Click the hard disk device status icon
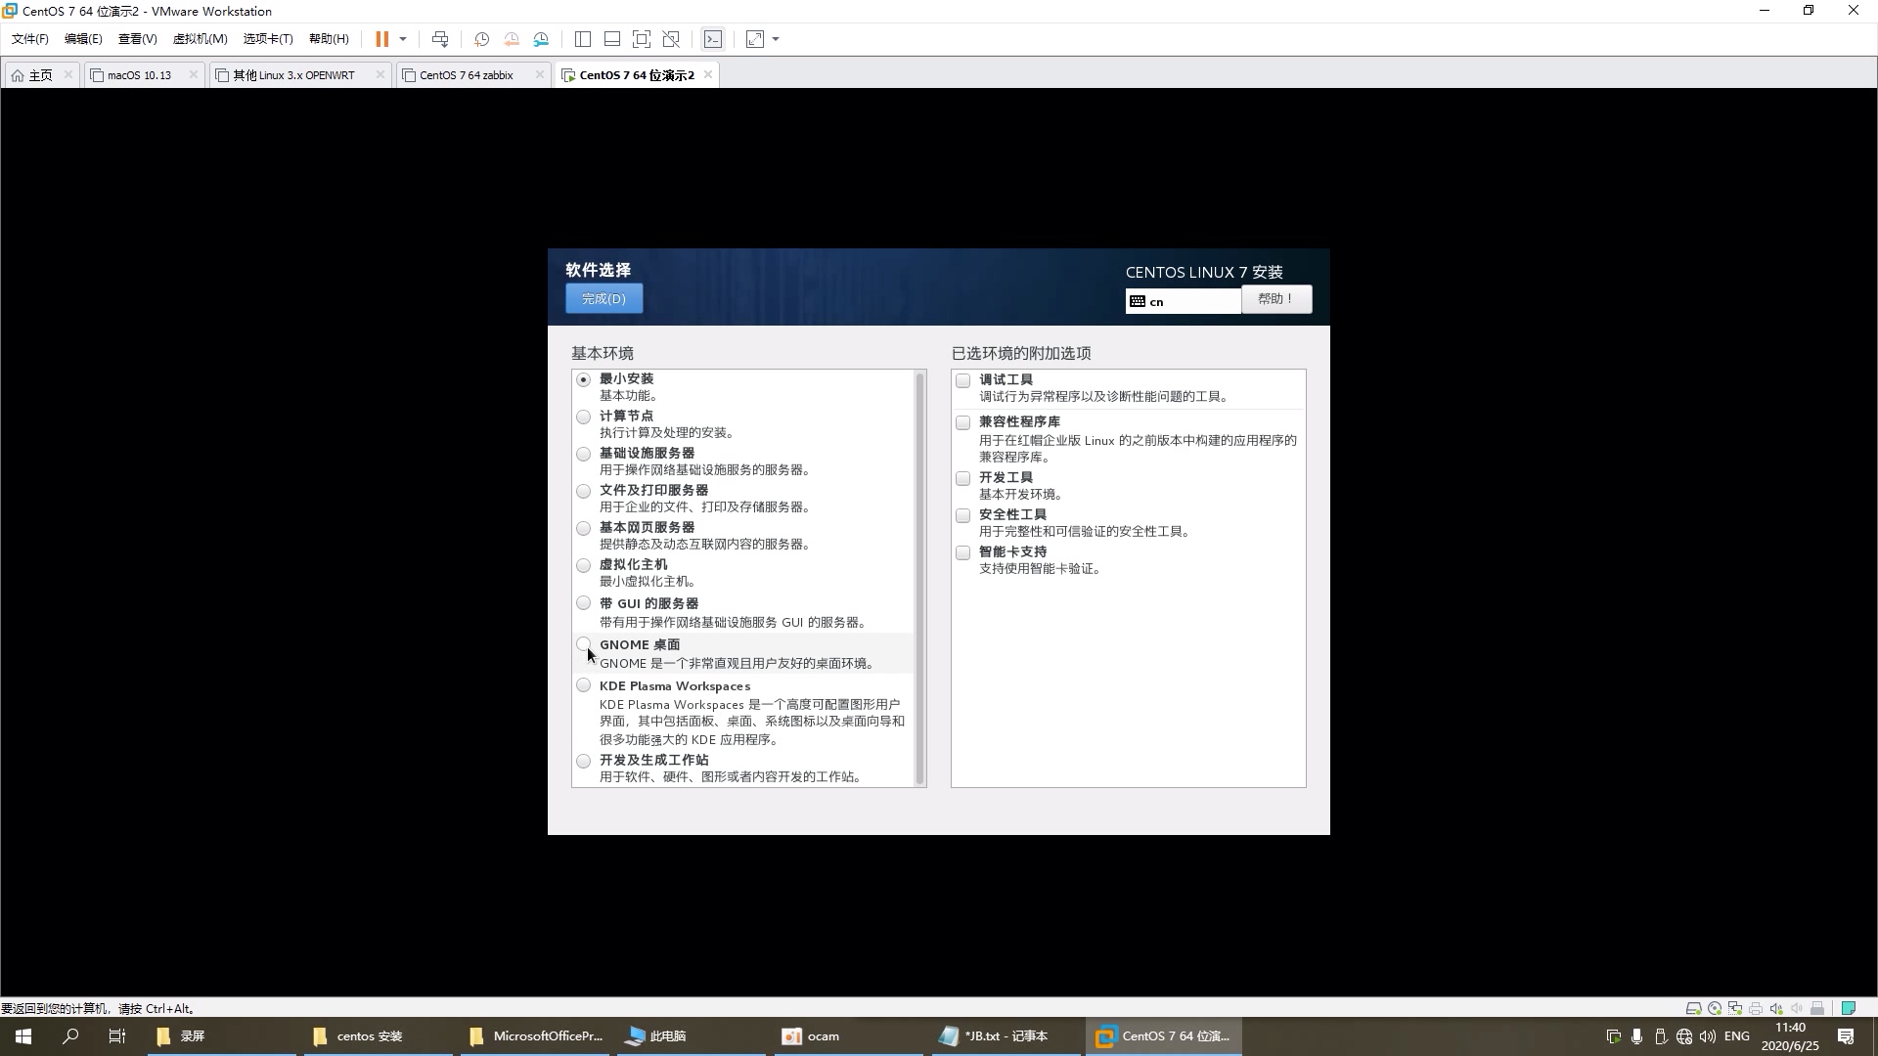Screen dimensions: 1878x1056 [x=1693, y=1008]
